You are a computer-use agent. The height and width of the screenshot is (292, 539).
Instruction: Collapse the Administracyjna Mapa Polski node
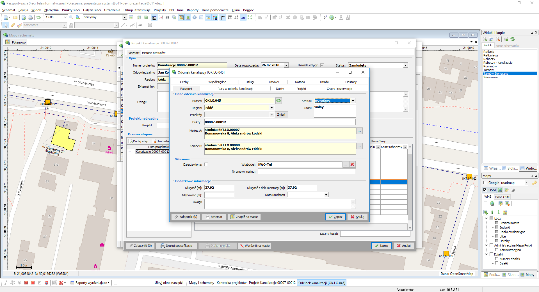(487, 245)
